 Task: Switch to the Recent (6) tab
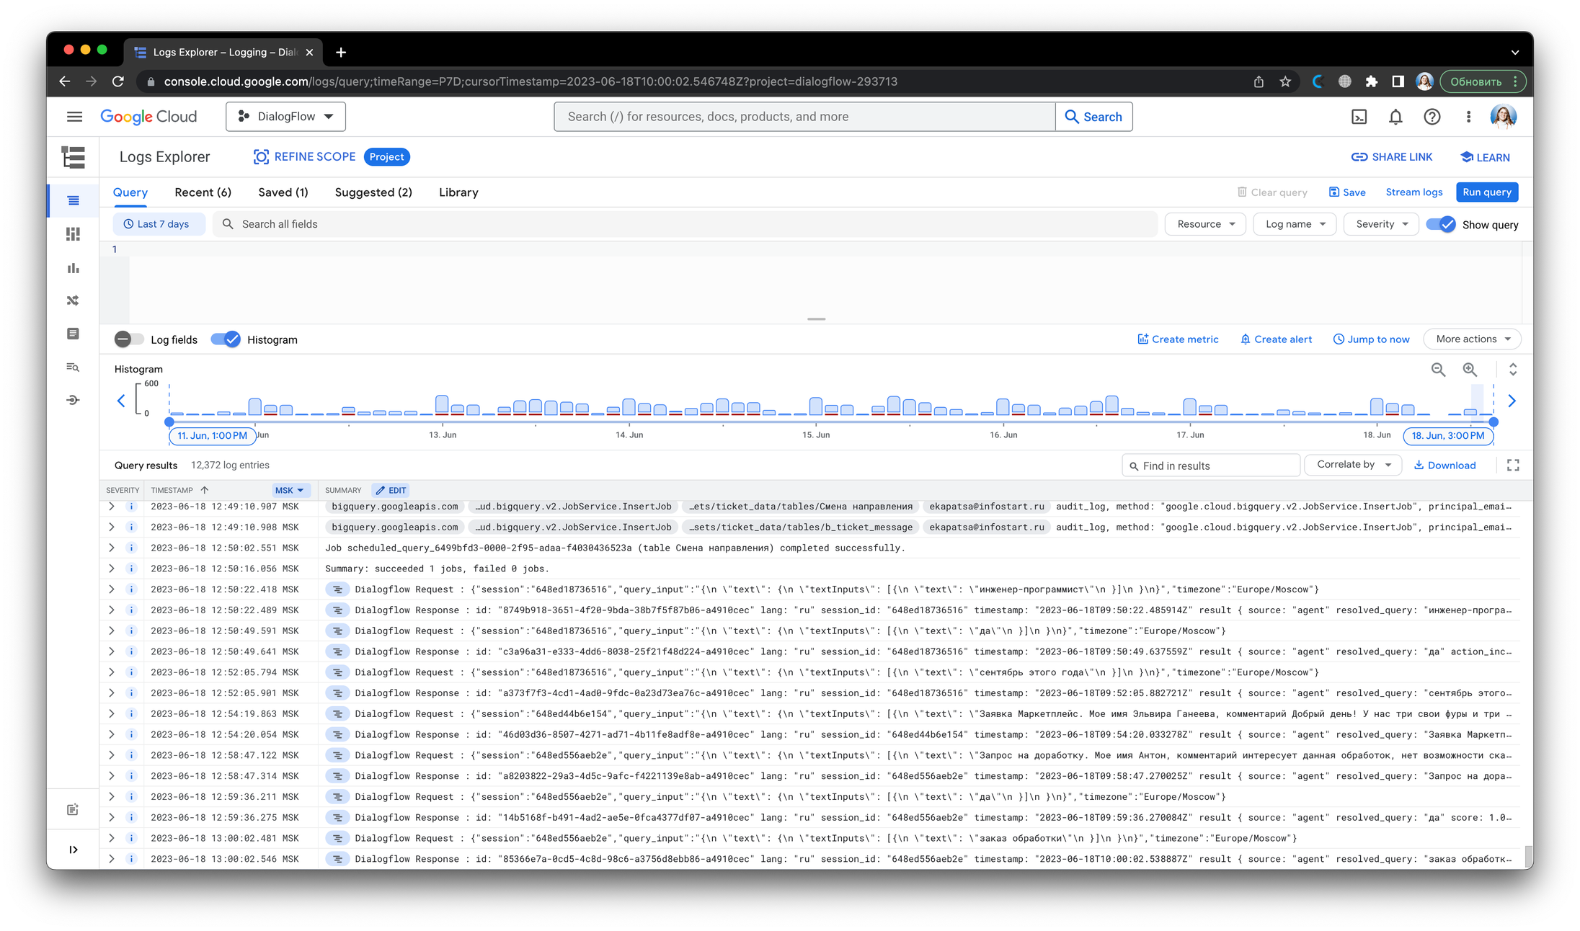coord(203,192)
